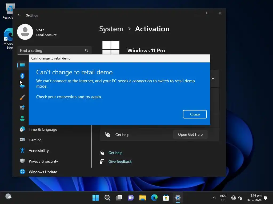Screen dimensions: 273x204
Task: Click the Windows Update refresh icon
Action: (x=22, y=172)
